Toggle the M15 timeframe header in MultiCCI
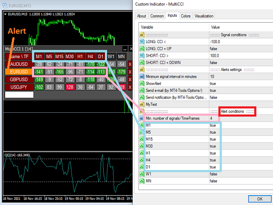Viewport: 273px width, 205px height. pyautogui.click(x=59, y=57)
